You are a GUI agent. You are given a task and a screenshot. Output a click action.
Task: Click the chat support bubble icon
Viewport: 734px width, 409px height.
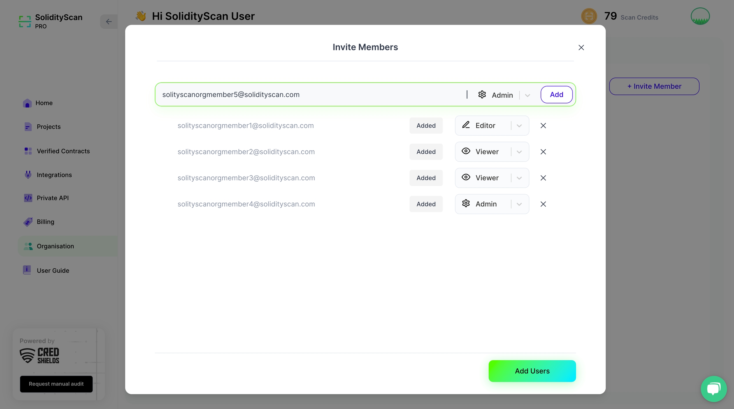click(x=714, y=389)
